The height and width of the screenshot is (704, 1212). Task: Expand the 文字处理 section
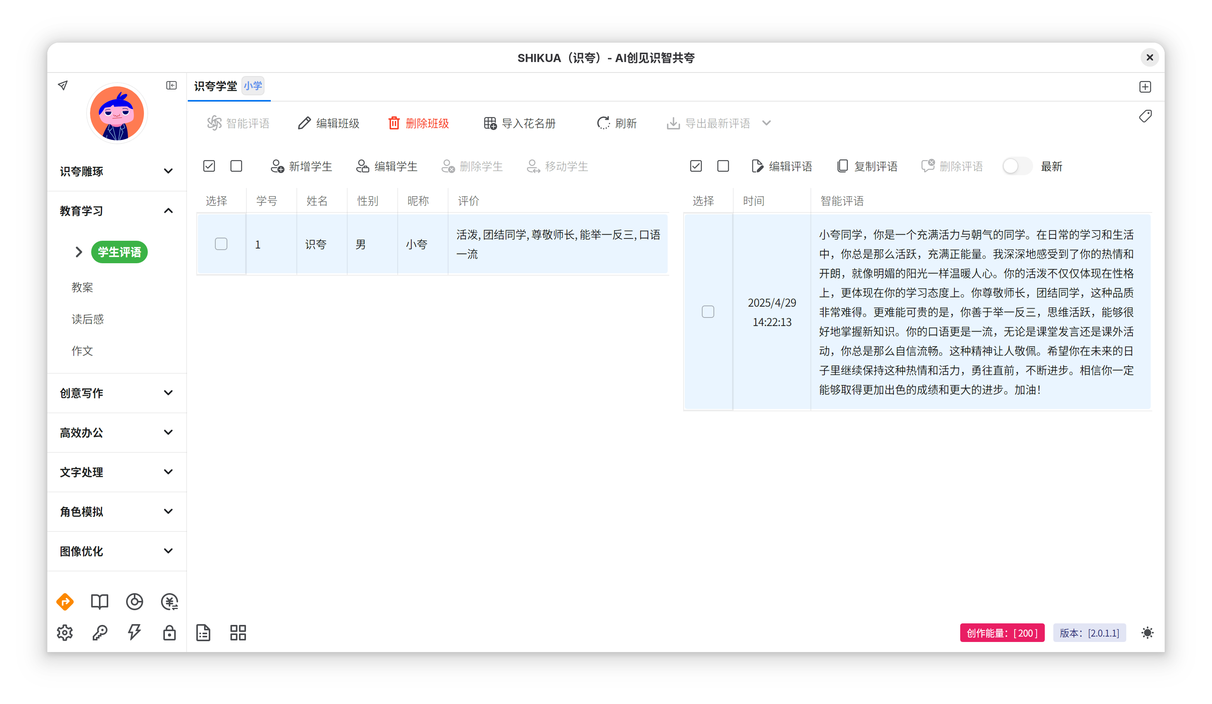[x=116, y=472]
